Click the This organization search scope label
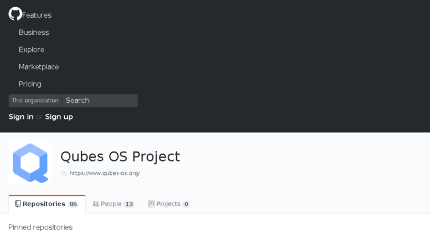The image size is (430, 234). (35, 101)
